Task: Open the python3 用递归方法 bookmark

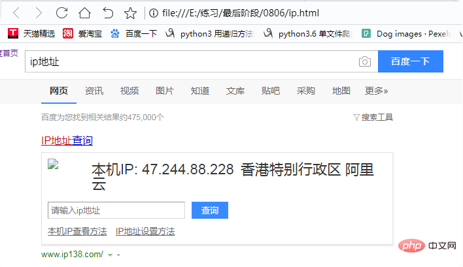Action: (x=209, y=33)
